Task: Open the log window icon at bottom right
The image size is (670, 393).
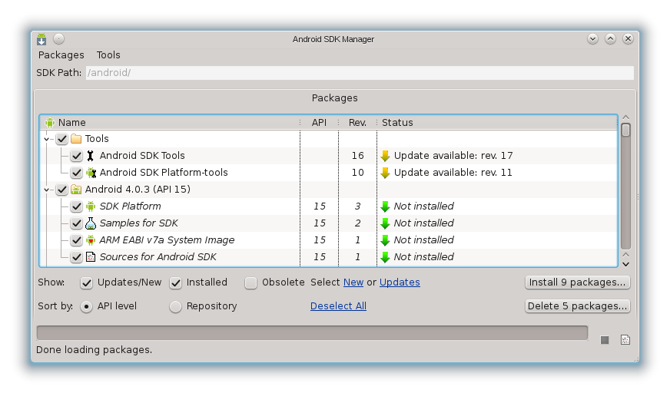Action: point(625,340)
